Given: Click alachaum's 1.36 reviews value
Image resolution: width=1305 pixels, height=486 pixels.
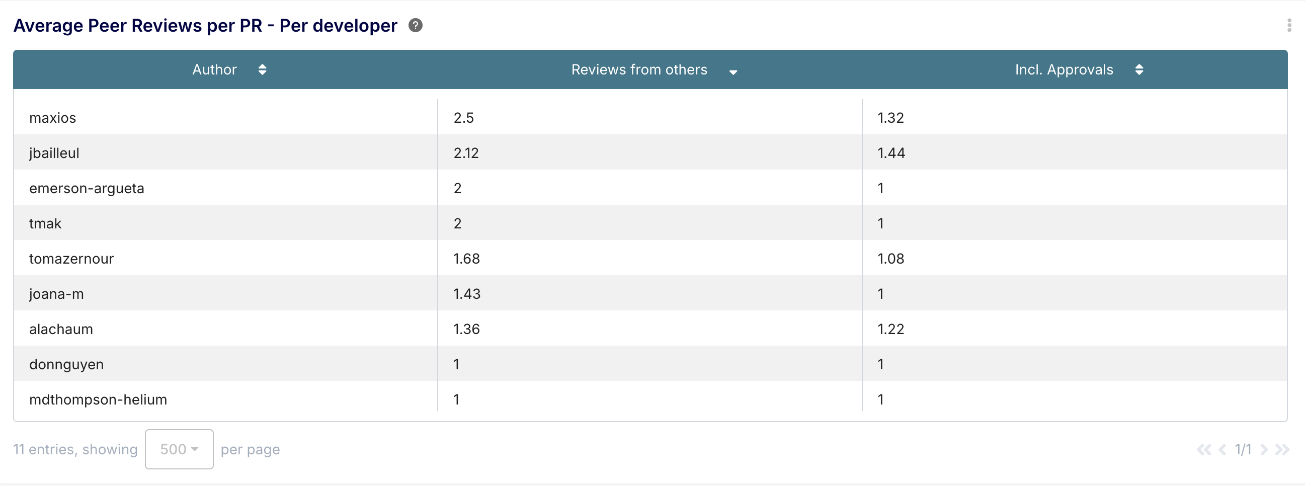Looking at the screenshot, I should point(466,330).
